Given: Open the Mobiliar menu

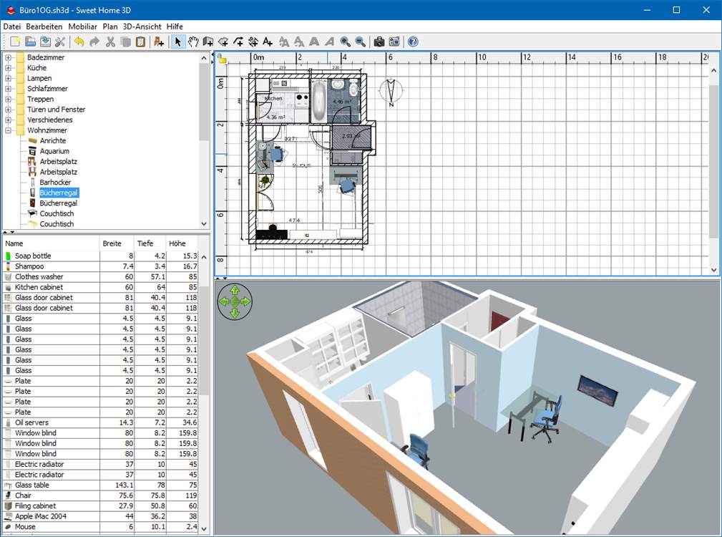Looking at the screenshot, I should 83,26.
